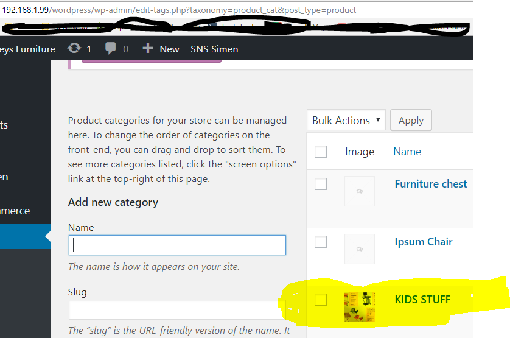This screenshot has height=338, width=510.
Task: Open the KIDS STUFF category thumbnail
Action: 359,306
